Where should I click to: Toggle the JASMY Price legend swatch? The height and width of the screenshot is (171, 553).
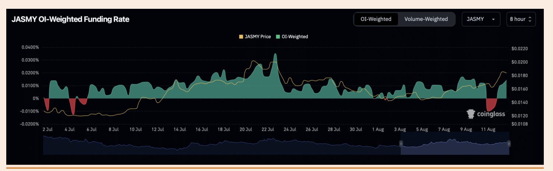(241, 37)
